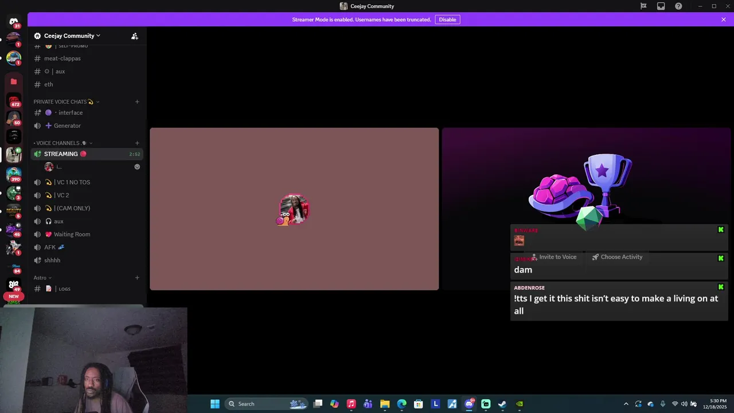Join the (CAM ONLY) voice channel
Viewport: 734px width, 413px height.
(x=87, y=208)
